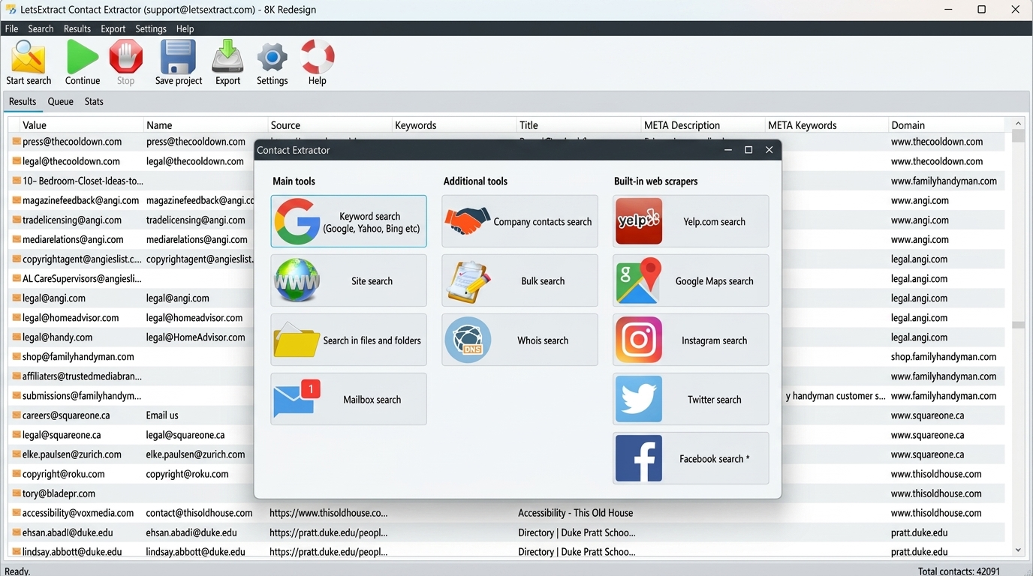This screenshot has width=1033, height=576.
Task: Open Mailbox search envelope tool
Action: pos(348,399)
